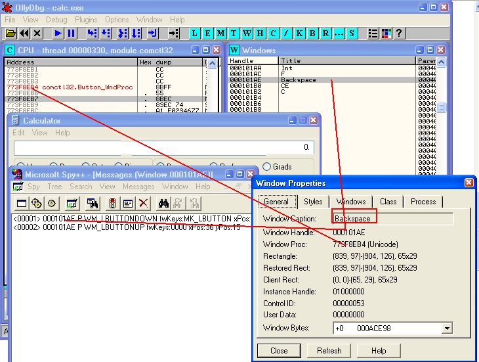This screenshot has width=479, height=362.
Task: Show Memory map with M button
Action: (x=220, y=33)
